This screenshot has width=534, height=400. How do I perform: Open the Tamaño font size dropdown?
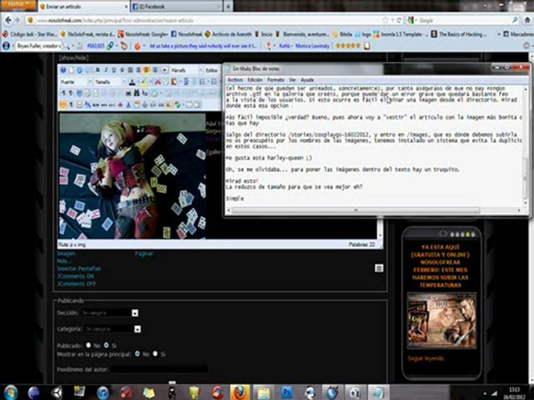[x=110, y=82]
